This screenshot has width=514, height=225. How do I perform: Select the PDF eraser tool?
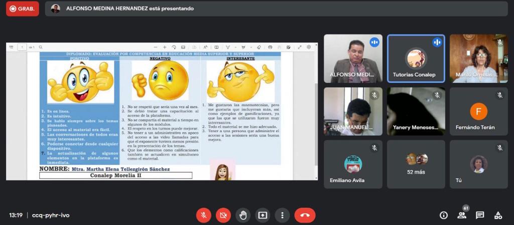pyautogui.click(x=259, y=47)
